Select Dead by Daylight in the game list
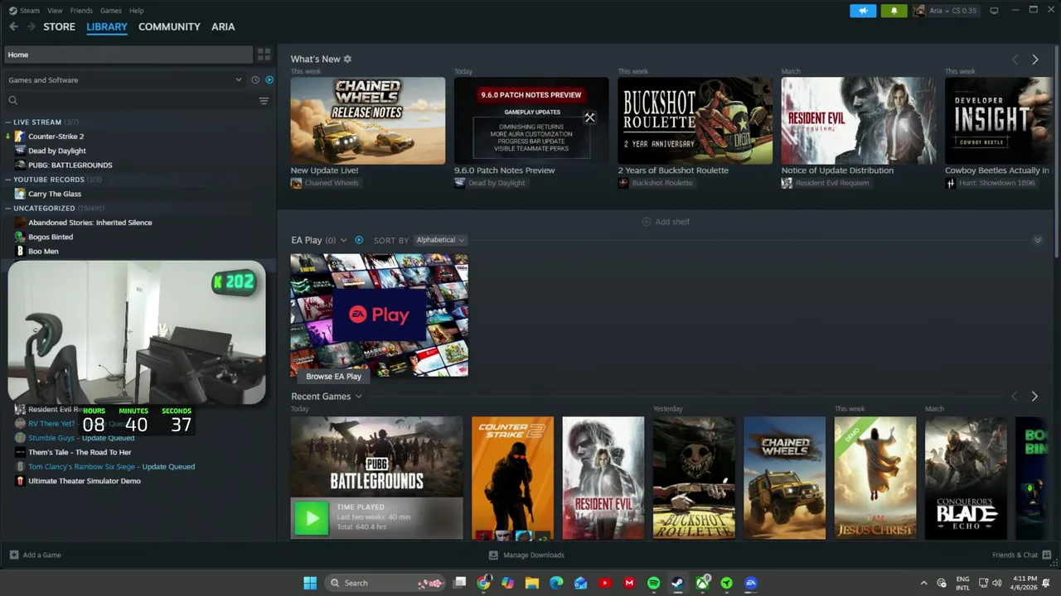Viewport: 1061px width, 596px height. coord(57,151)
